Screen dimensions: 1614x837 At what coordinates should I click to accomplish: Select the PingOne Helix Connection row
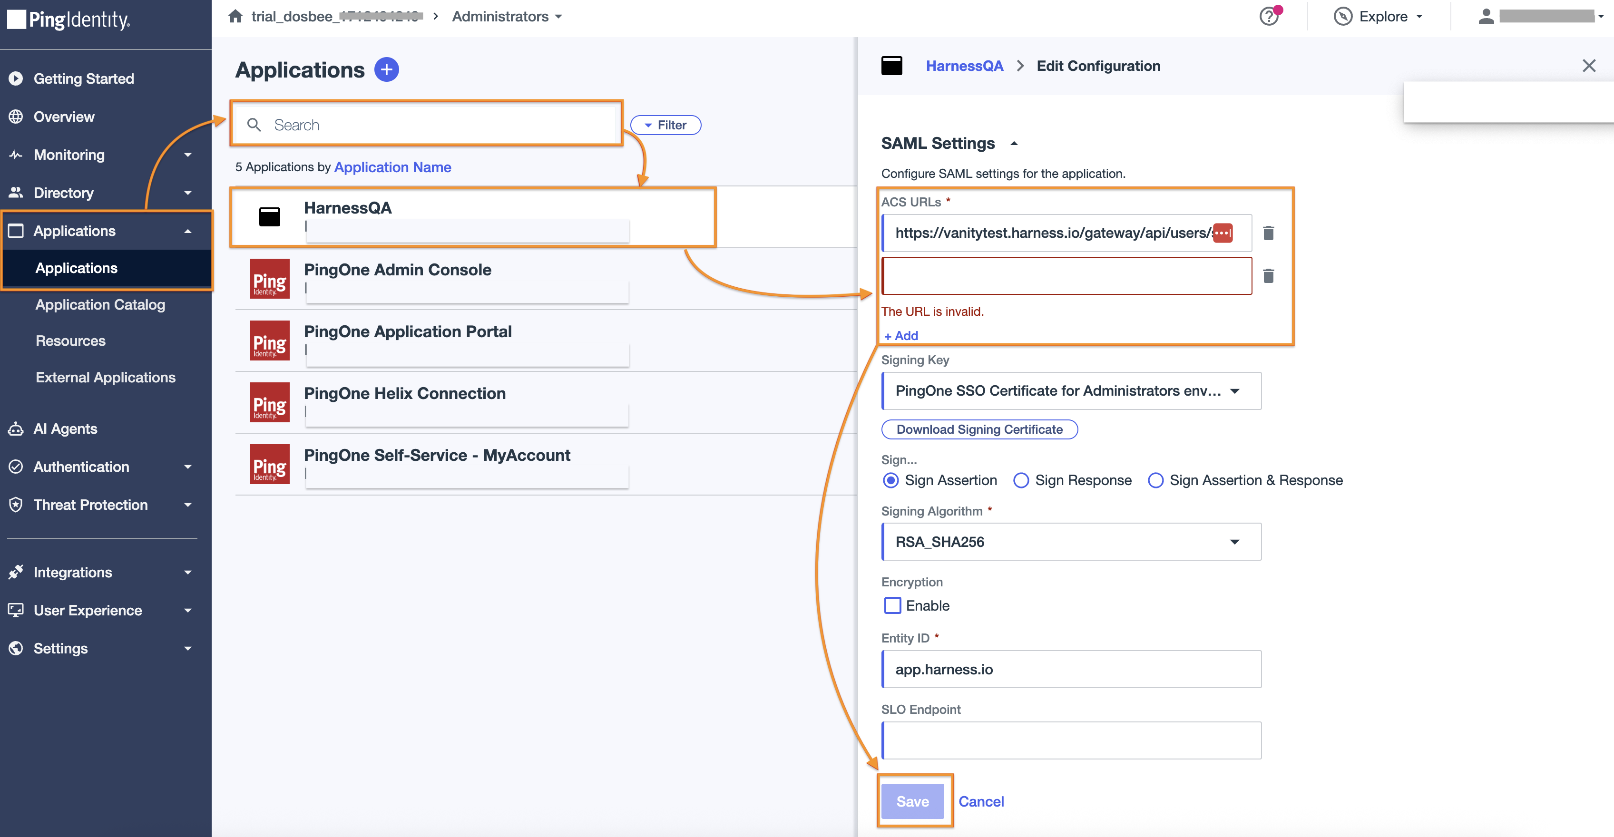[x=546, y=402]
